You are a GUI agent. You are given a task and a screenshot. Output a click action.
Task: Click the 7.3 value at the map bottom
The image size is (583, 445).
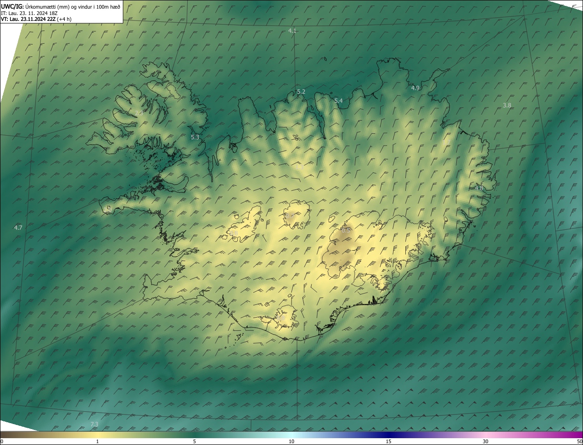tap(94, 424)
